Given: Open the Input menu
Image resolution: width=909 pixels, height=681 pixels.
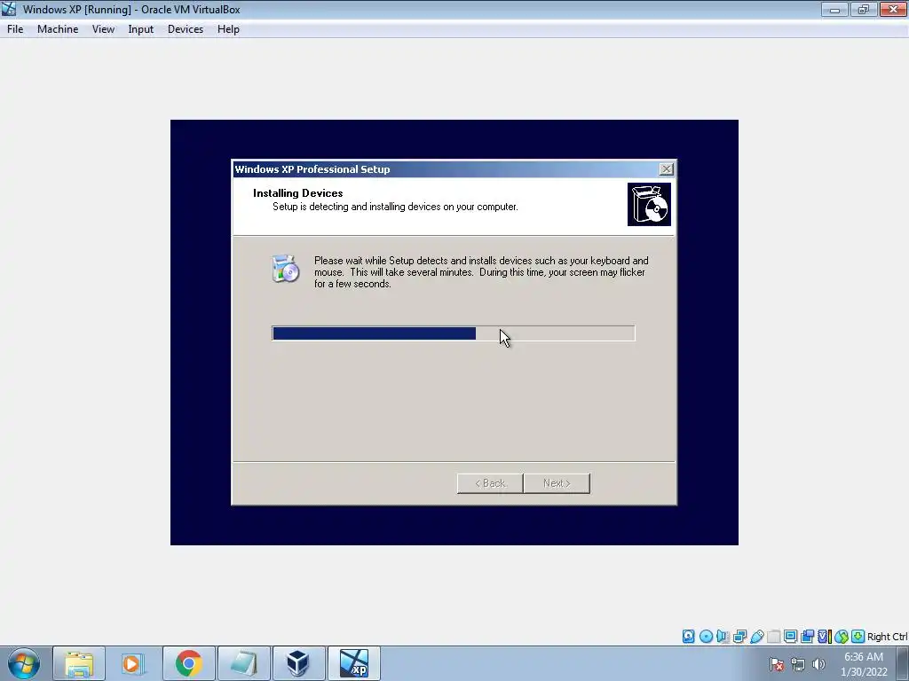Looking at the screenshot, I should (141, 29).
